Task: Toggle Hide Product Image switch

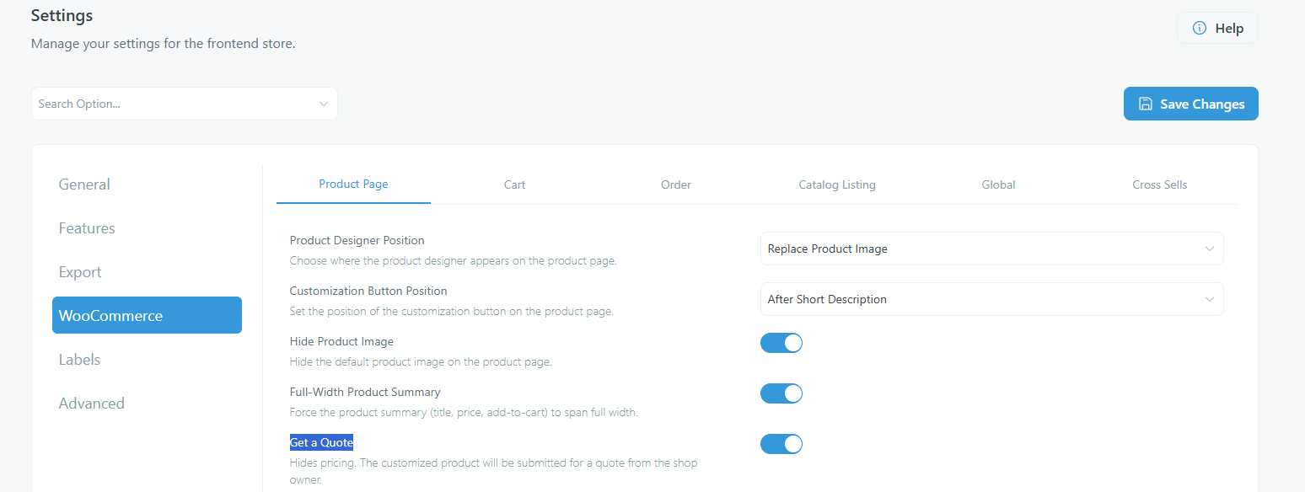Action: pyautogui.click(x=781, y=343)
